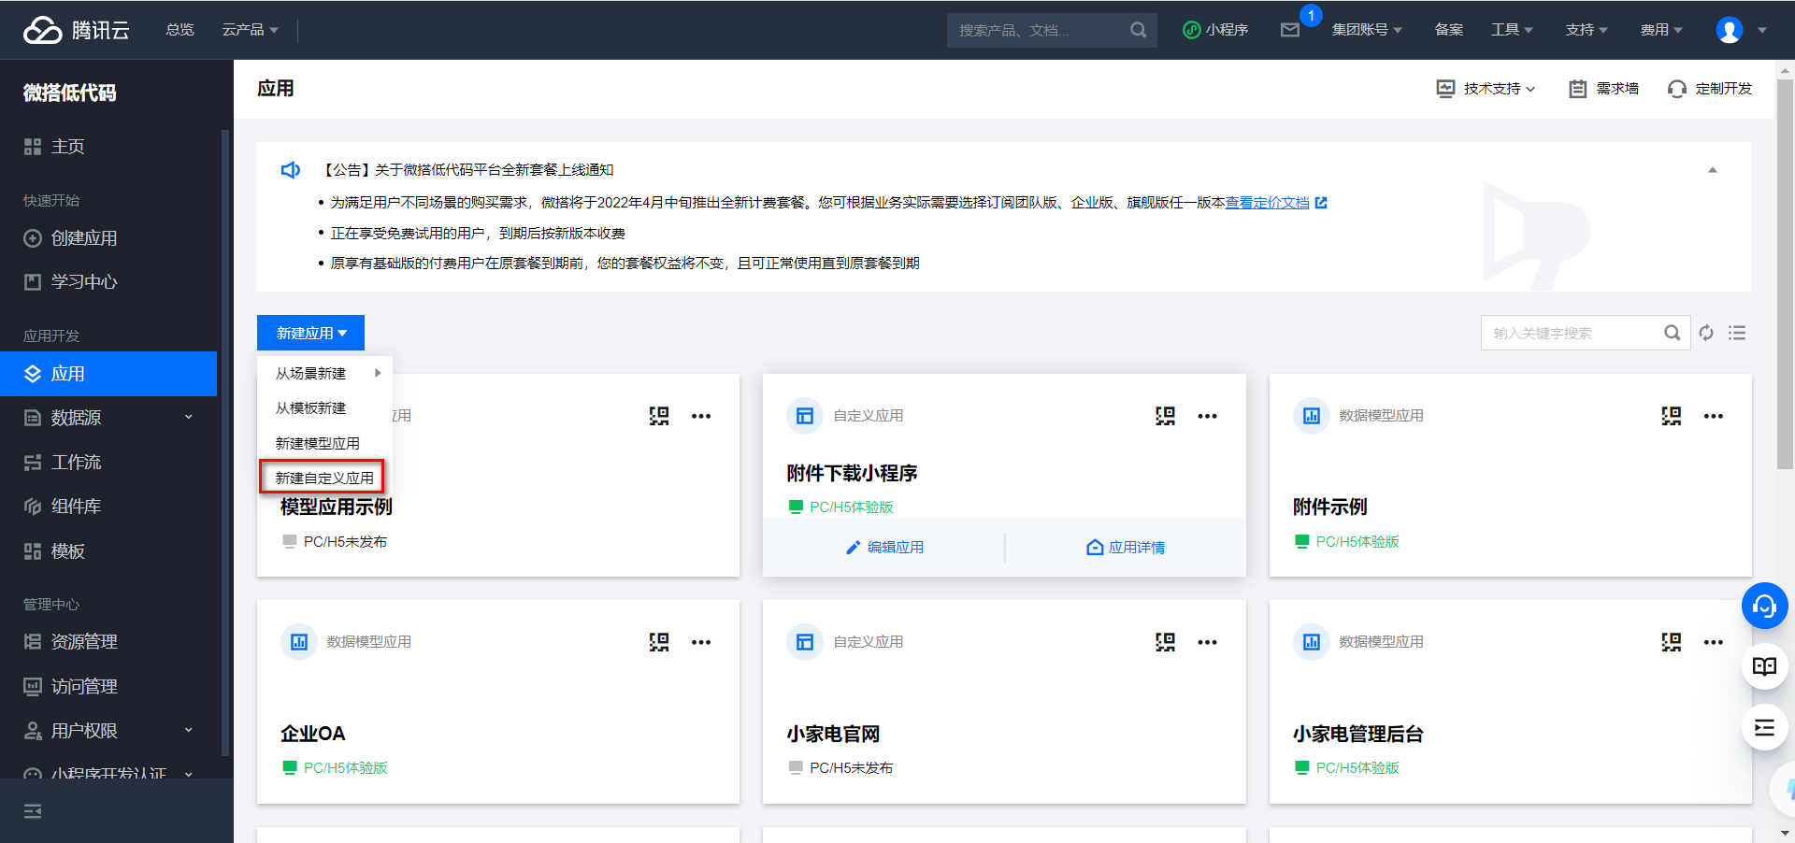Open the 技术支持 dropdown
Image resolution: width=1795 pixels, height=843 pixels.
click(x=1486, y=89)
